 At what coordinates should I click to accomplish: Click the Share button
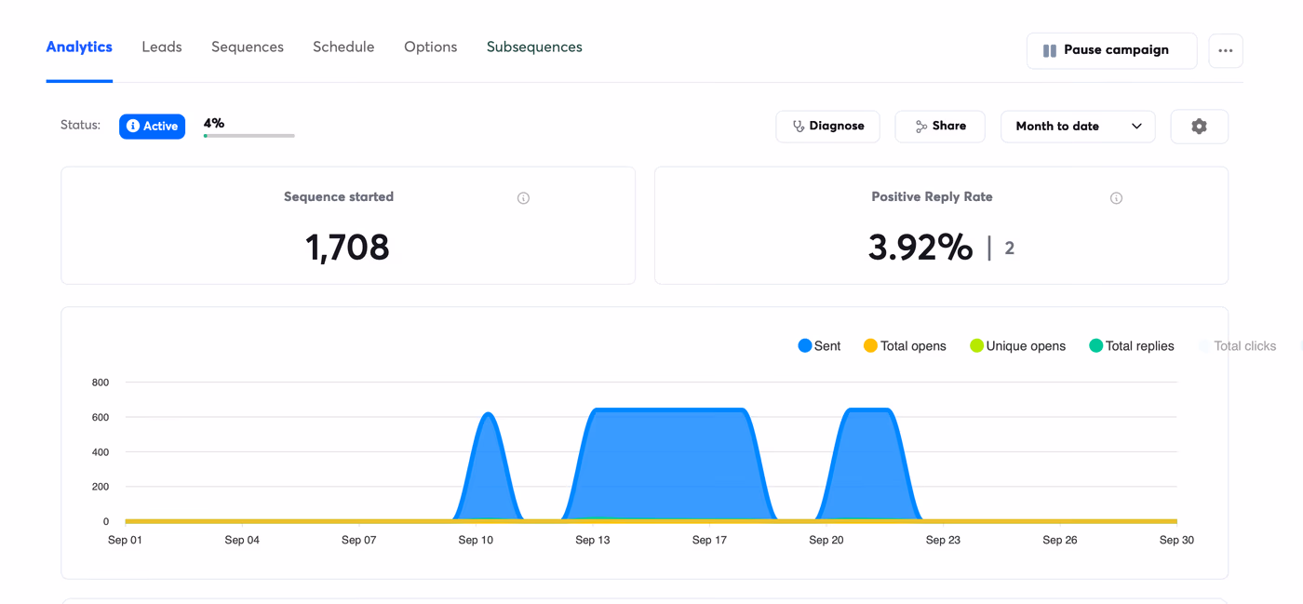coord(940,126)
